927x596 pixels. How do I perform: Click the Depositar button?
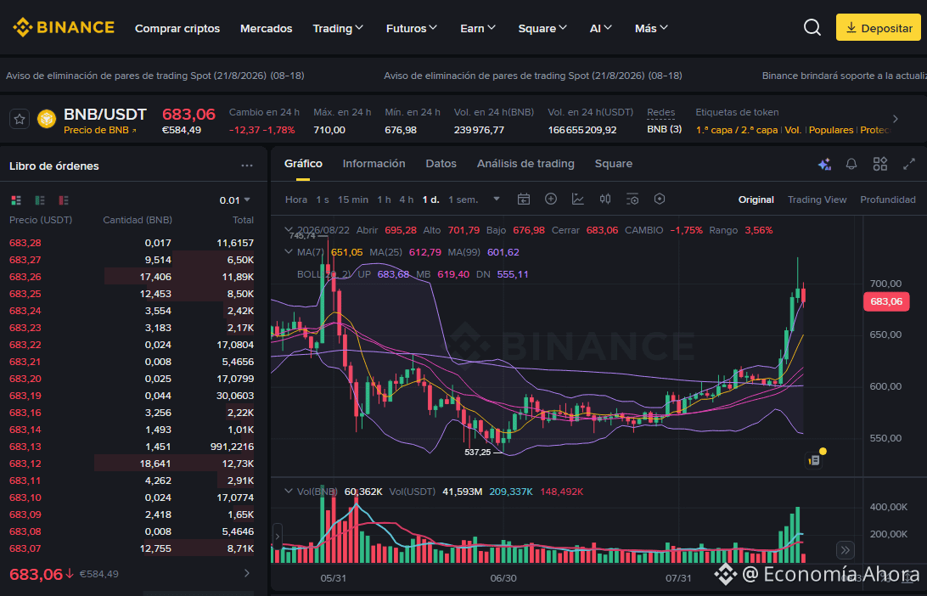pyautogui.click(x=879, y=28)
